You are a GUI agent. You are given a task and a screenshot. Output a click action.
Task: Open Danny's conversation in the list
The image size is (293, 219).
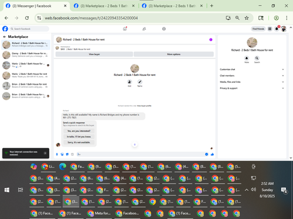[26, 55]
